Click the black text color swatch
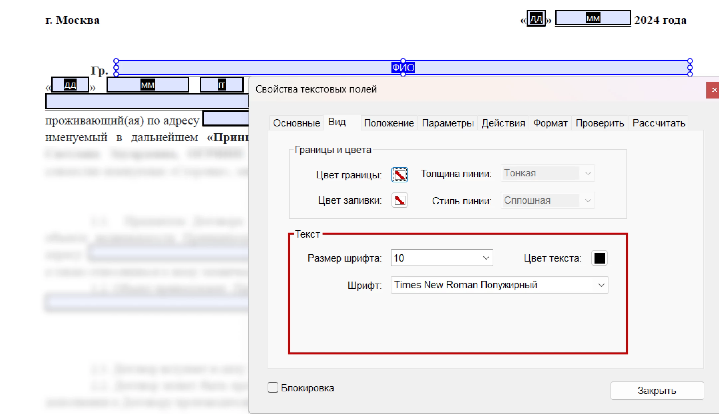Screen dimensions: 719x414 click(599, 258)
